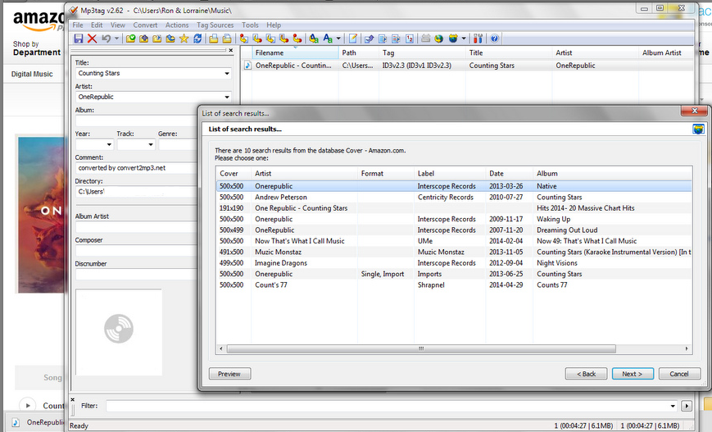Expand the Artist field dropdown

coord(227,97)
